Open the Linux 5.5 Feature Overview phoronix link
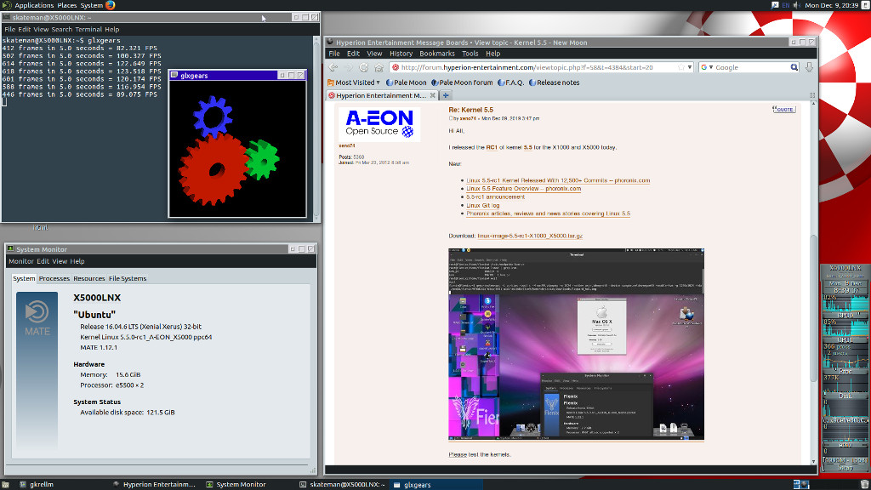 pyautogui.click(x=524, y=189)
